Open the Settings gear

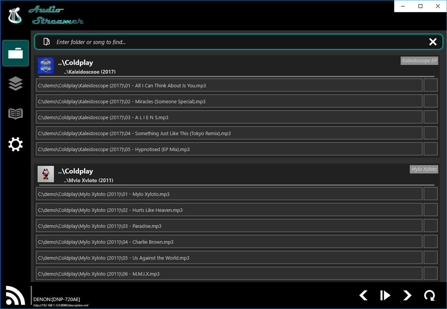click(15, 144)
